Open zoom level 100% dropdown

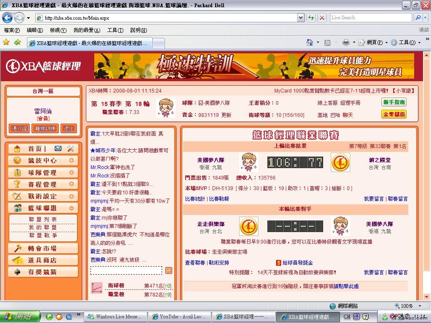pos(420,306)
